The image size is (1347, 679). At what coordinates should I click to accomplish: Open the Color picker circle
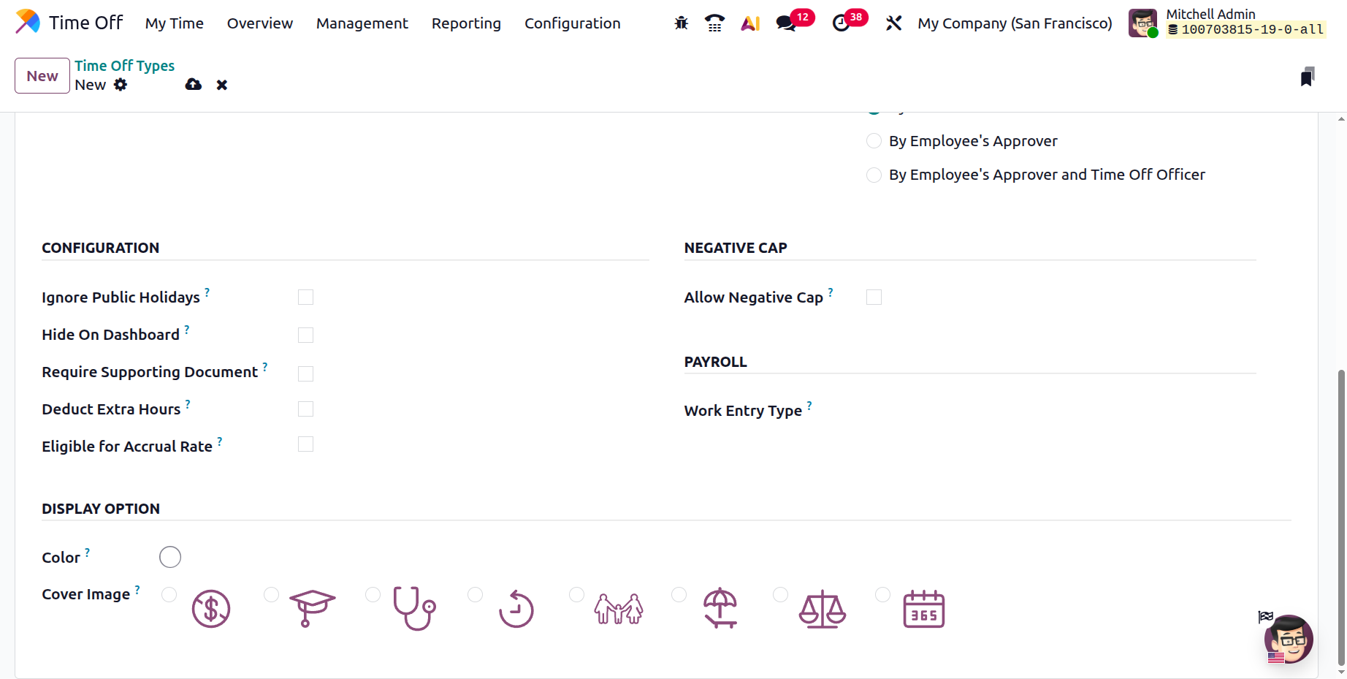coord(170,557)
